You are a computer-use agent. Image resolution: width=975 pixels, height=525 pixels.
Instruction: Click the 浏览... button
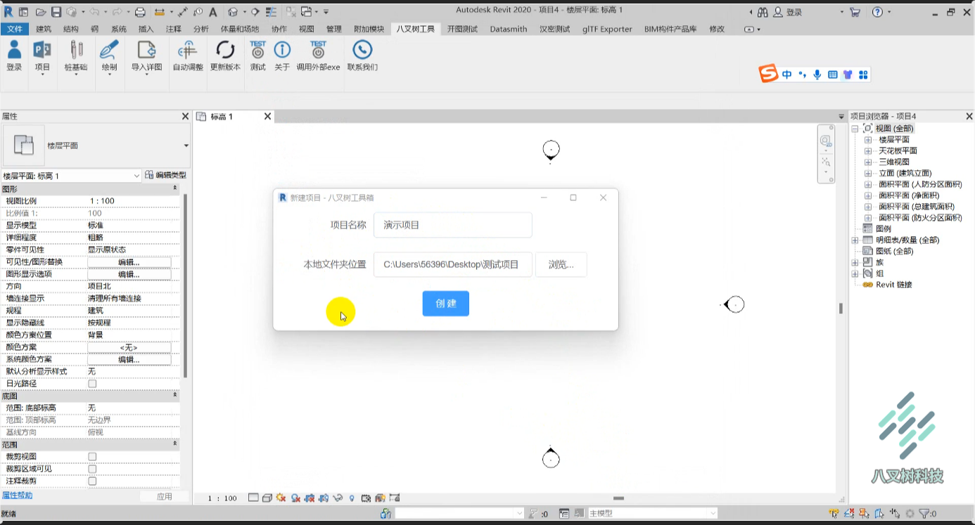[561, 265]
